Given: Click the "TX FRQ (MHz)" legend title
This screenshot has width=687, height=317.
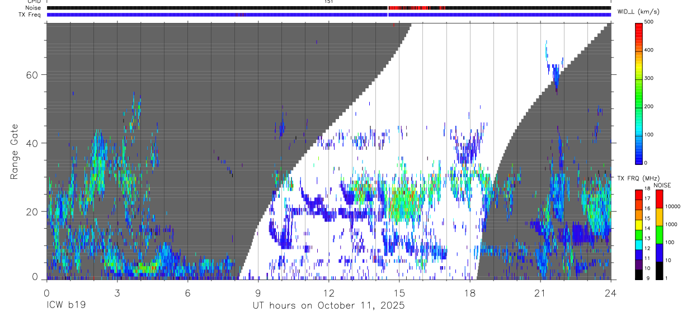Looking at the screenshot, I should [638, 178].
